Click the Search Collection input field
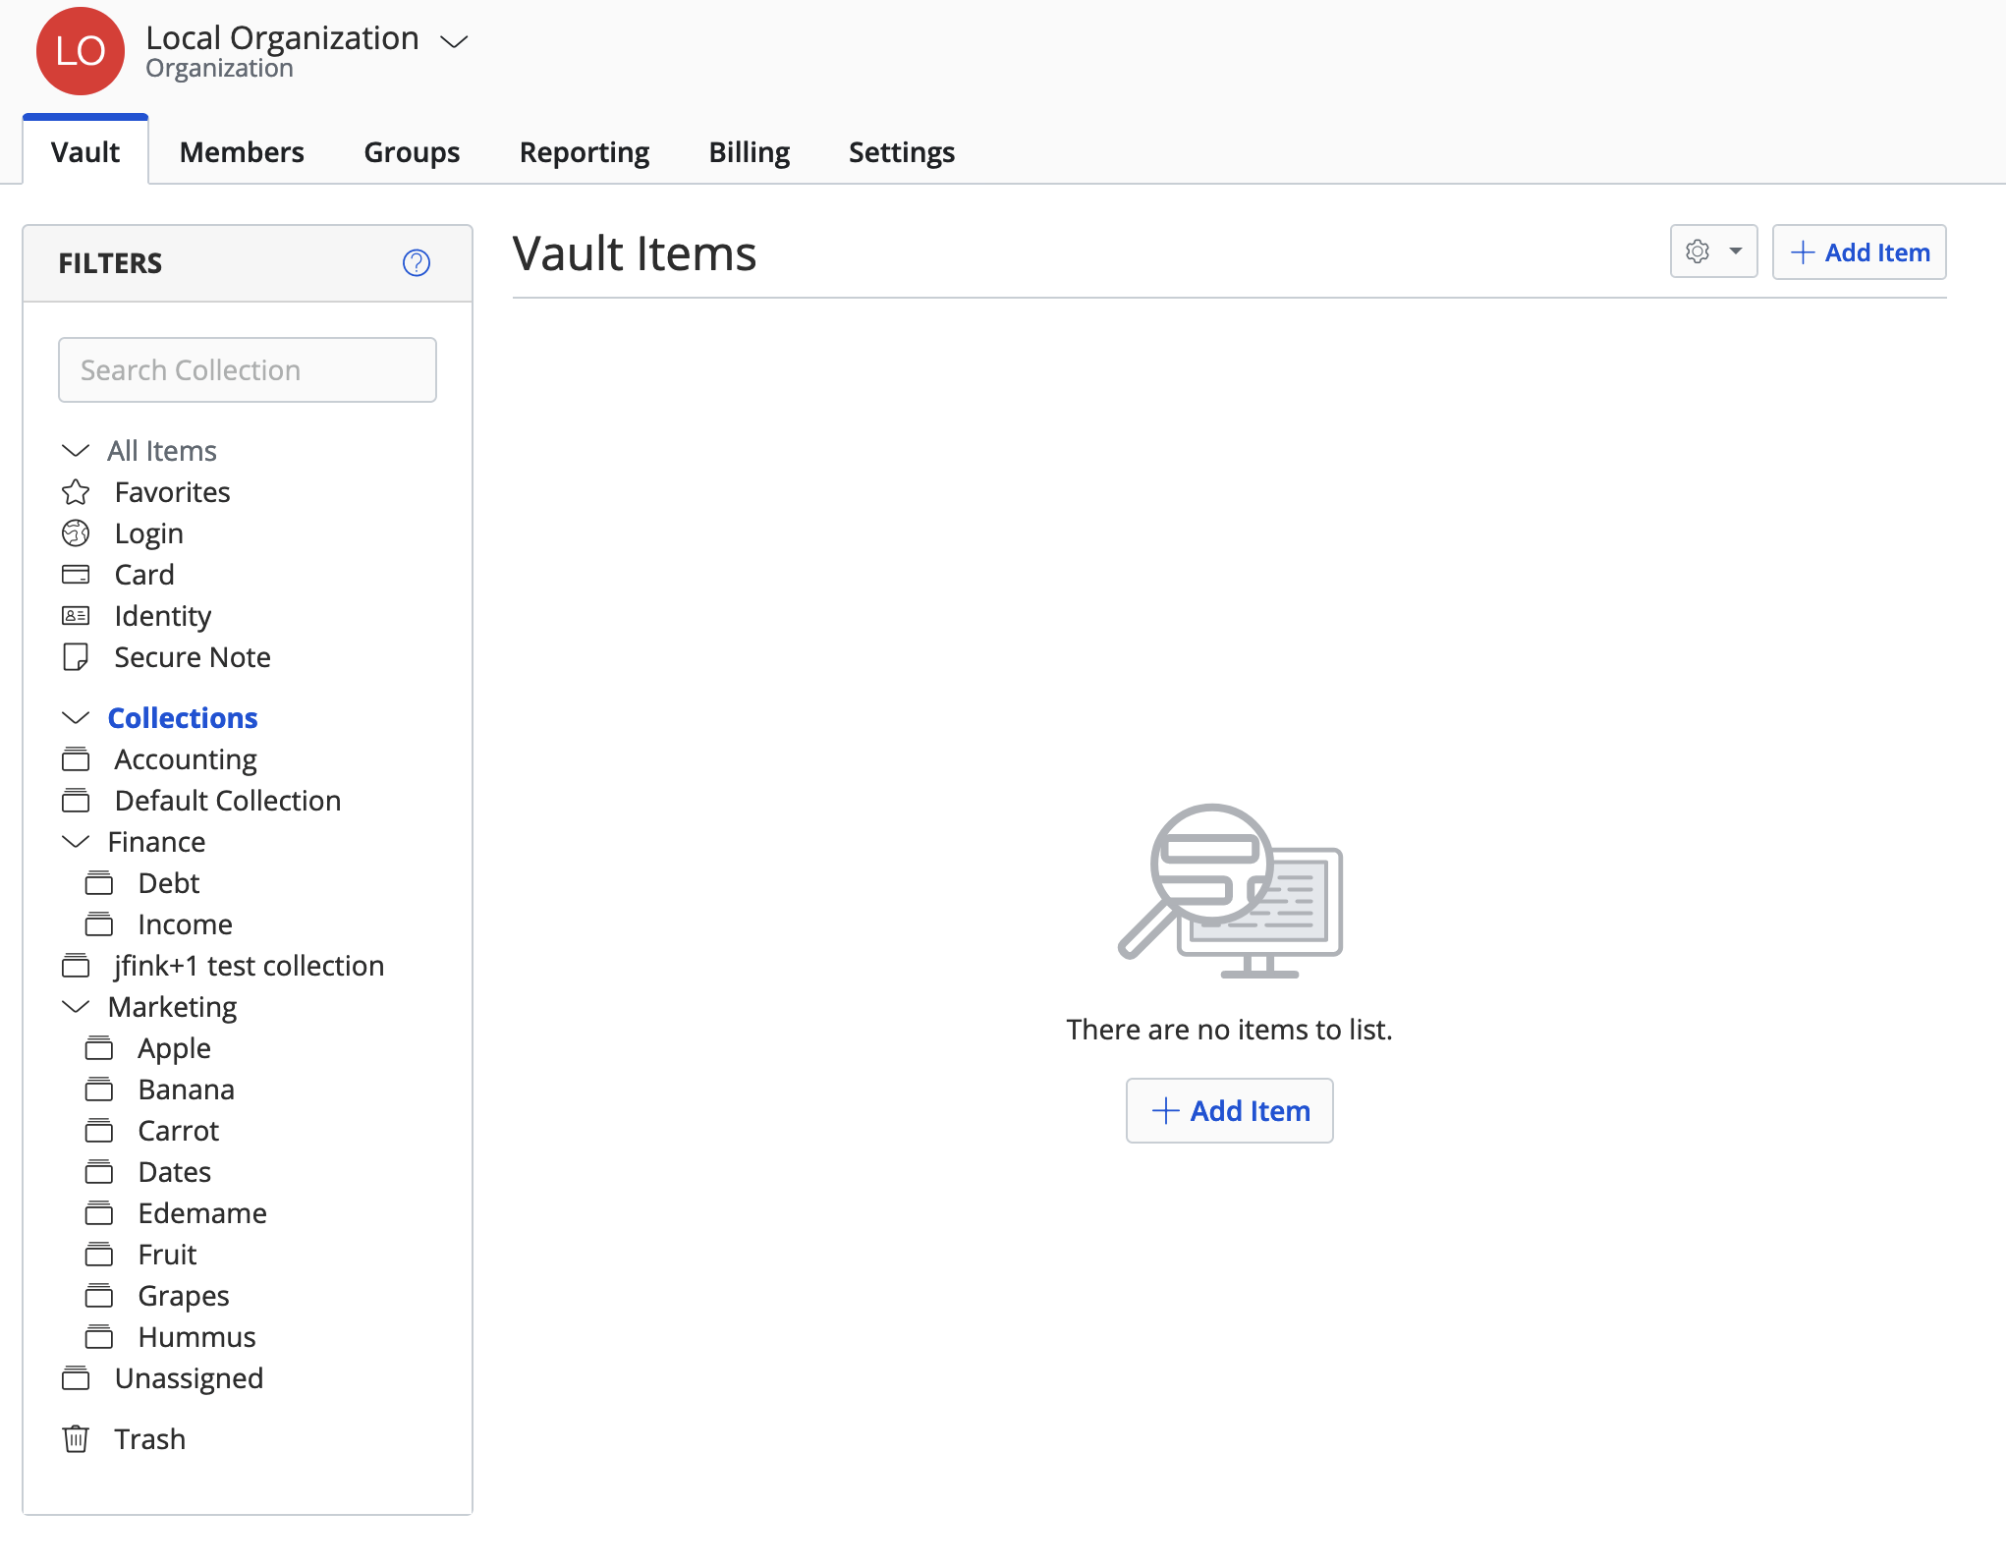 click(248, 370)
